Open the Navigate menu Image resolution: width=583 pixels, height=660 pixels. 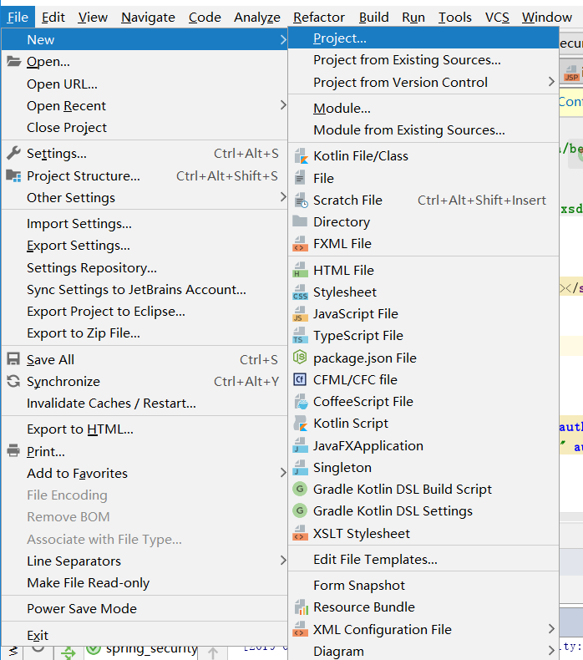tap(148, 18)
